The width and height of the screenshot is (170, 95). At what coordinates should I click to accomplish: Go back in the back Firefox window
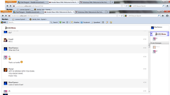coord(7,6)
